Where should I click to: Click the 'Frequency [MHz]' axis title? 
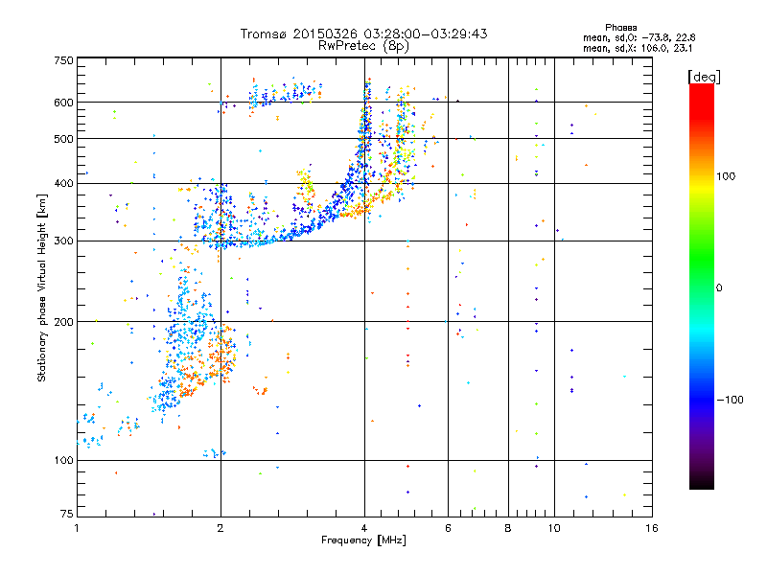[x=363, y=540]
